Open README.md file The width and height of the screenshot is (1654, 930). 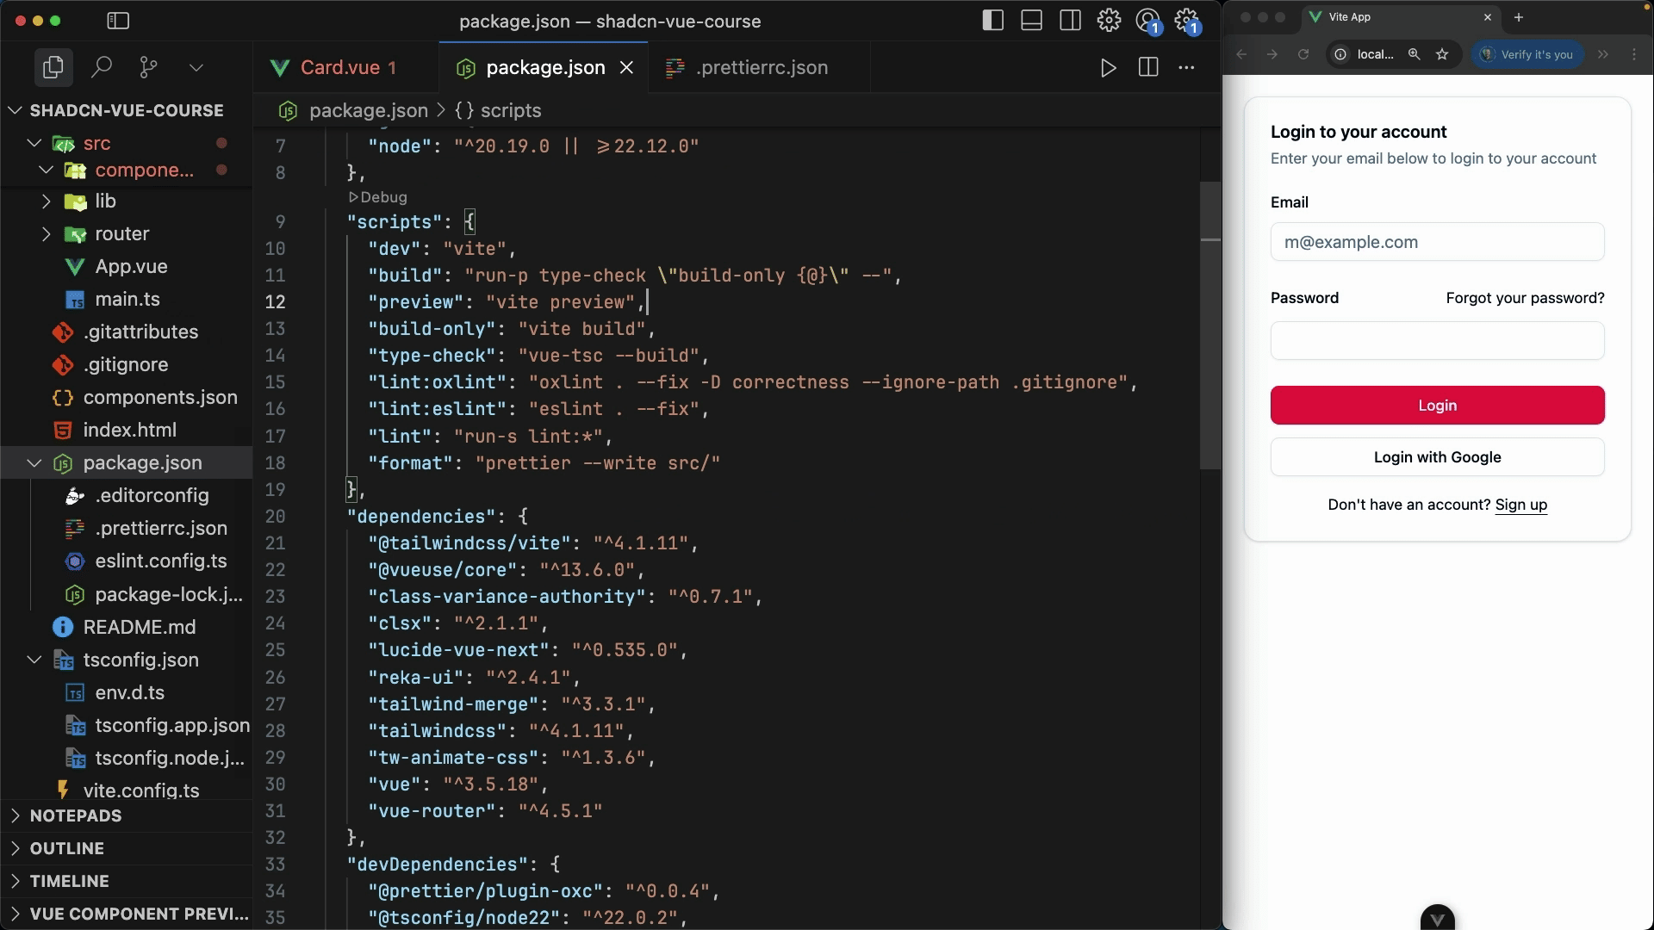[x=140, y=627]
